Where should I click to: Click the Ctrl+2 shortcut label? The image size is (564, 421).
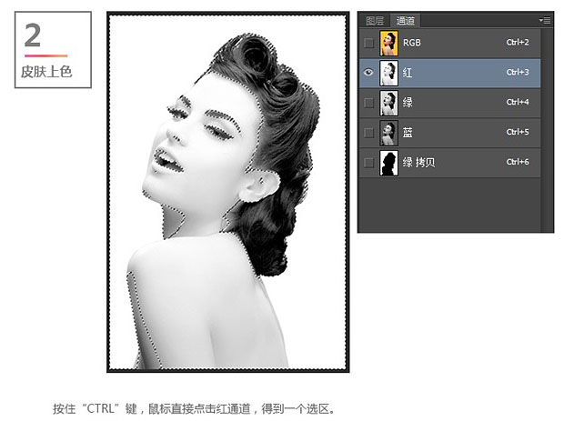[x=518, y=43]
